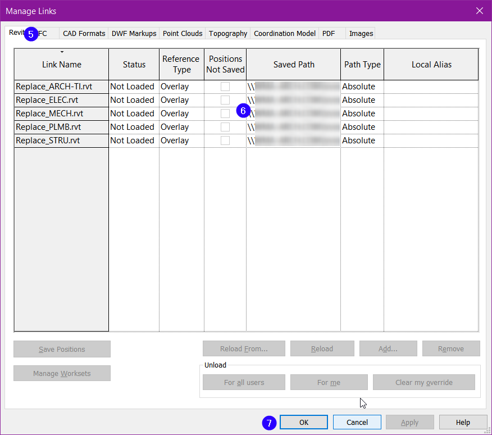492x435 pixels.
Task: Click Add to attach a new link
Action: click(388, 348)
